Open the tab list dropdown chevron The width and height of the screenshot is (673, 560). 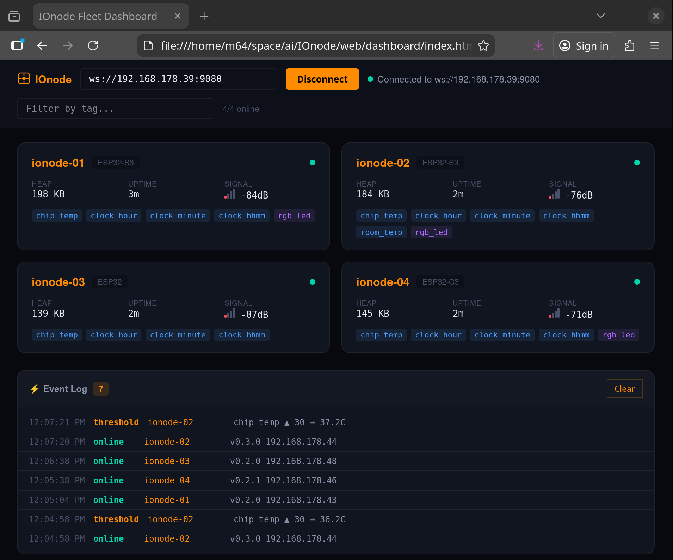[600, 16]
